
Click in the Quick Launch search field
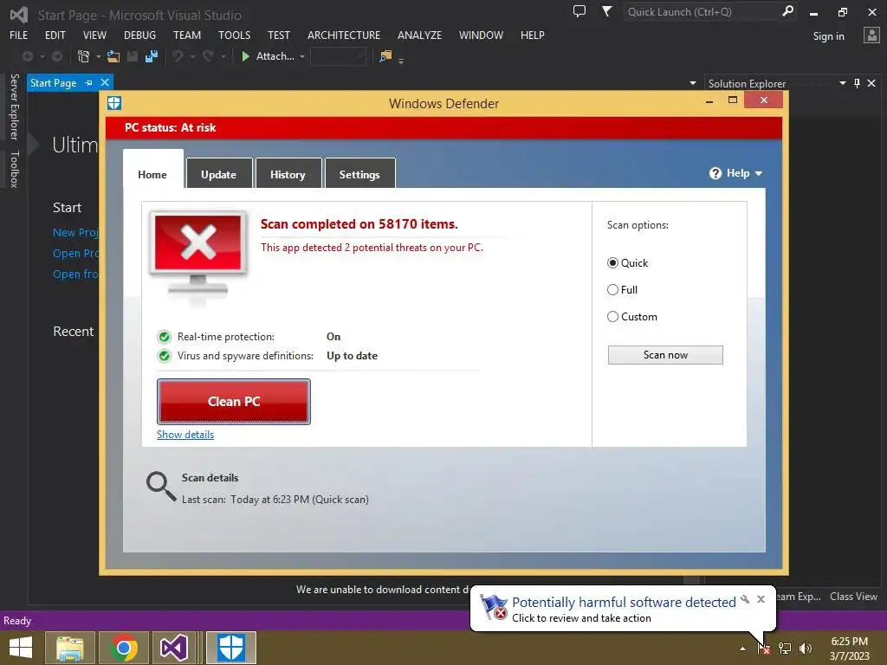(x=702, y=11)
